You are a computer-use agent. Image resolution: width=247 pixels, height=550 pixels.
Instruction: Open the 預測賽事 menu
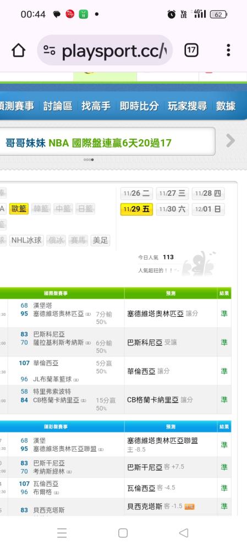[17, 106]
